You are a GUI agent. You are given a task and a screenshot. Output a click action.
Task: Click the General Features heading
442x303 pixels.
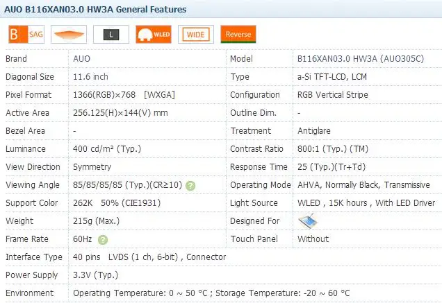point(95,9)
